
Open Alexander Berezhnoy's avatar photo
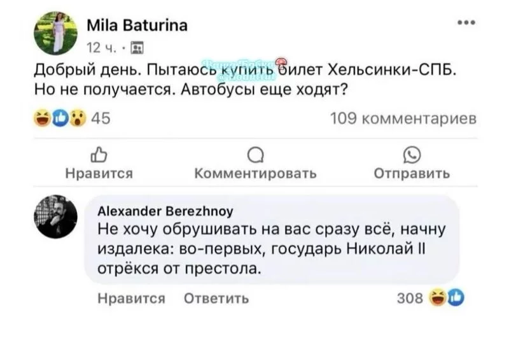[57, 217]
